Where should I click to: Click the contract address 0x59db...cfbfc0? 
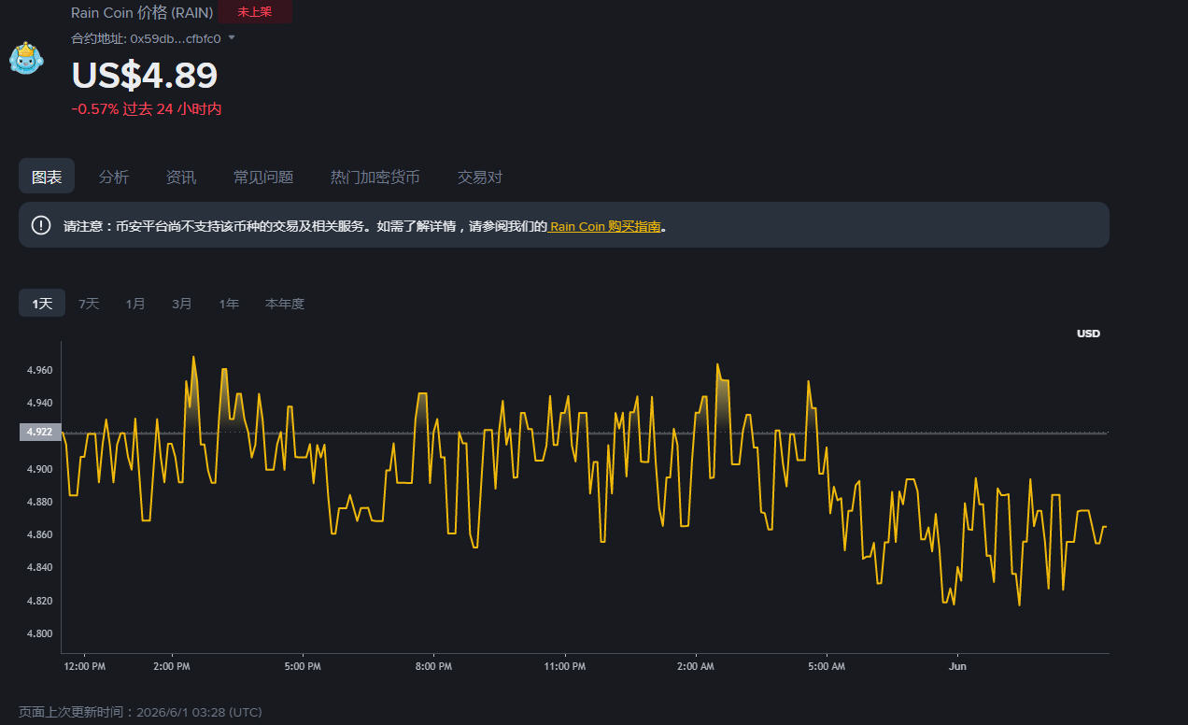176,38
